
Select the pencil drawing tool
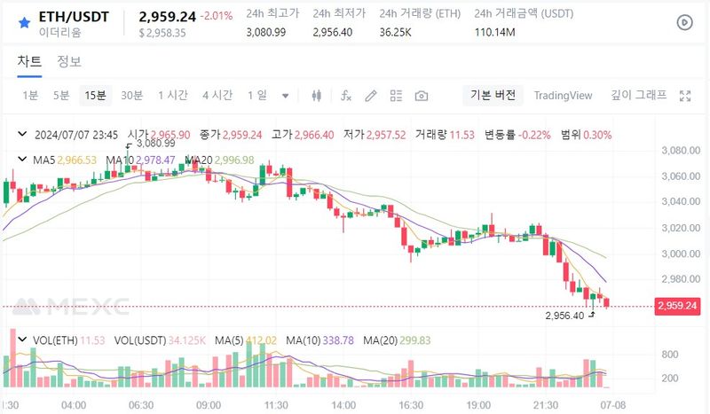point(371,96)
